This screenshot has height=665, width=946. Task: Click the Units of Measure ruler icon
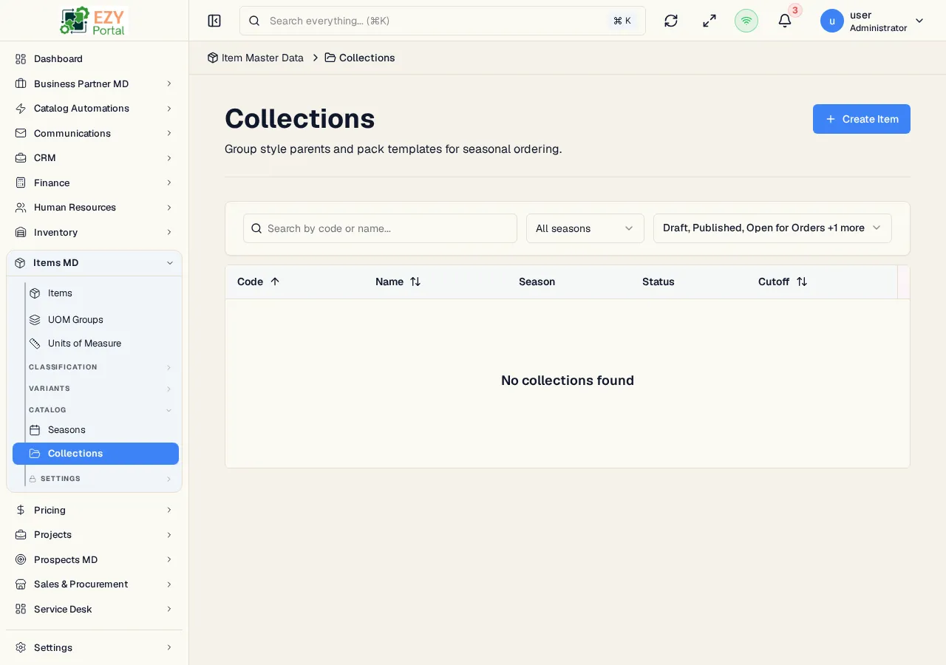35,344
